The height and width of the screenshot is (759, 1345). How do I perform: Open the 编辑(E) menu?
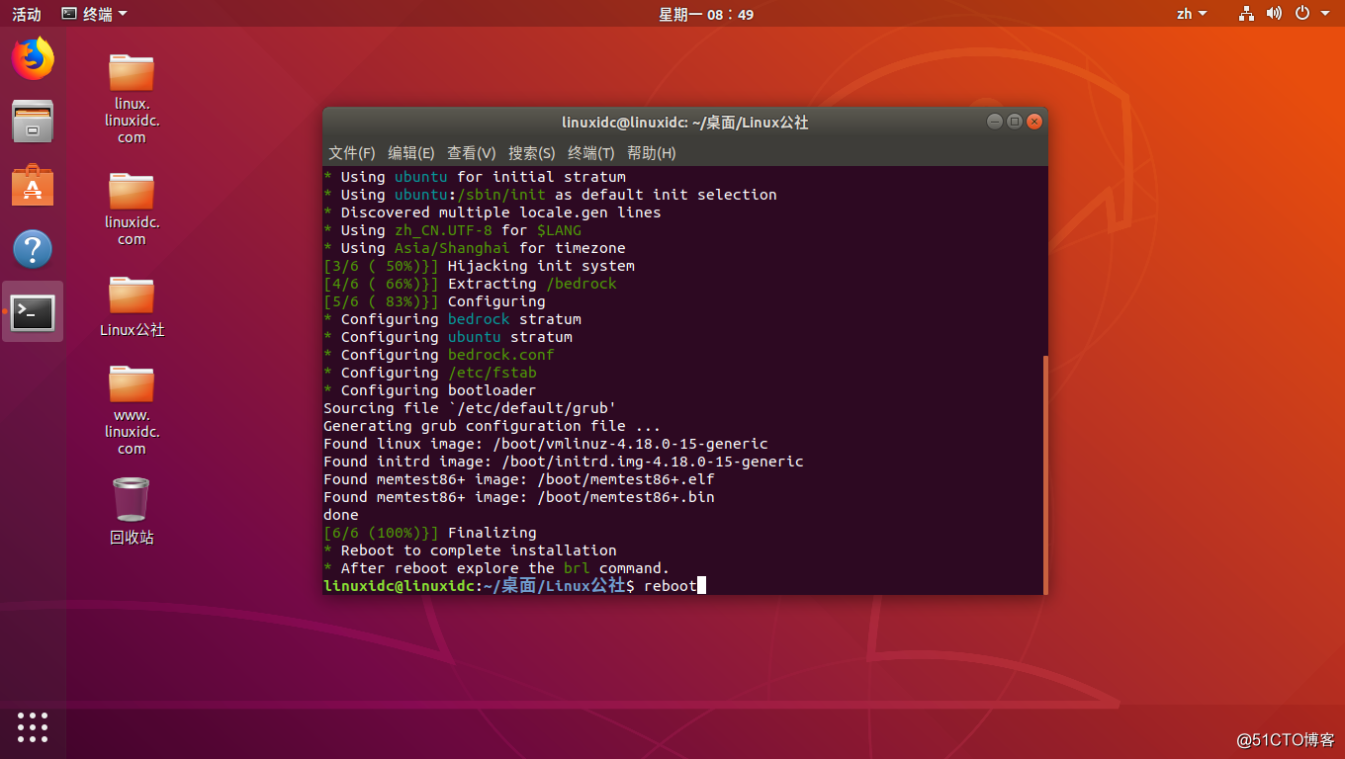411,153
